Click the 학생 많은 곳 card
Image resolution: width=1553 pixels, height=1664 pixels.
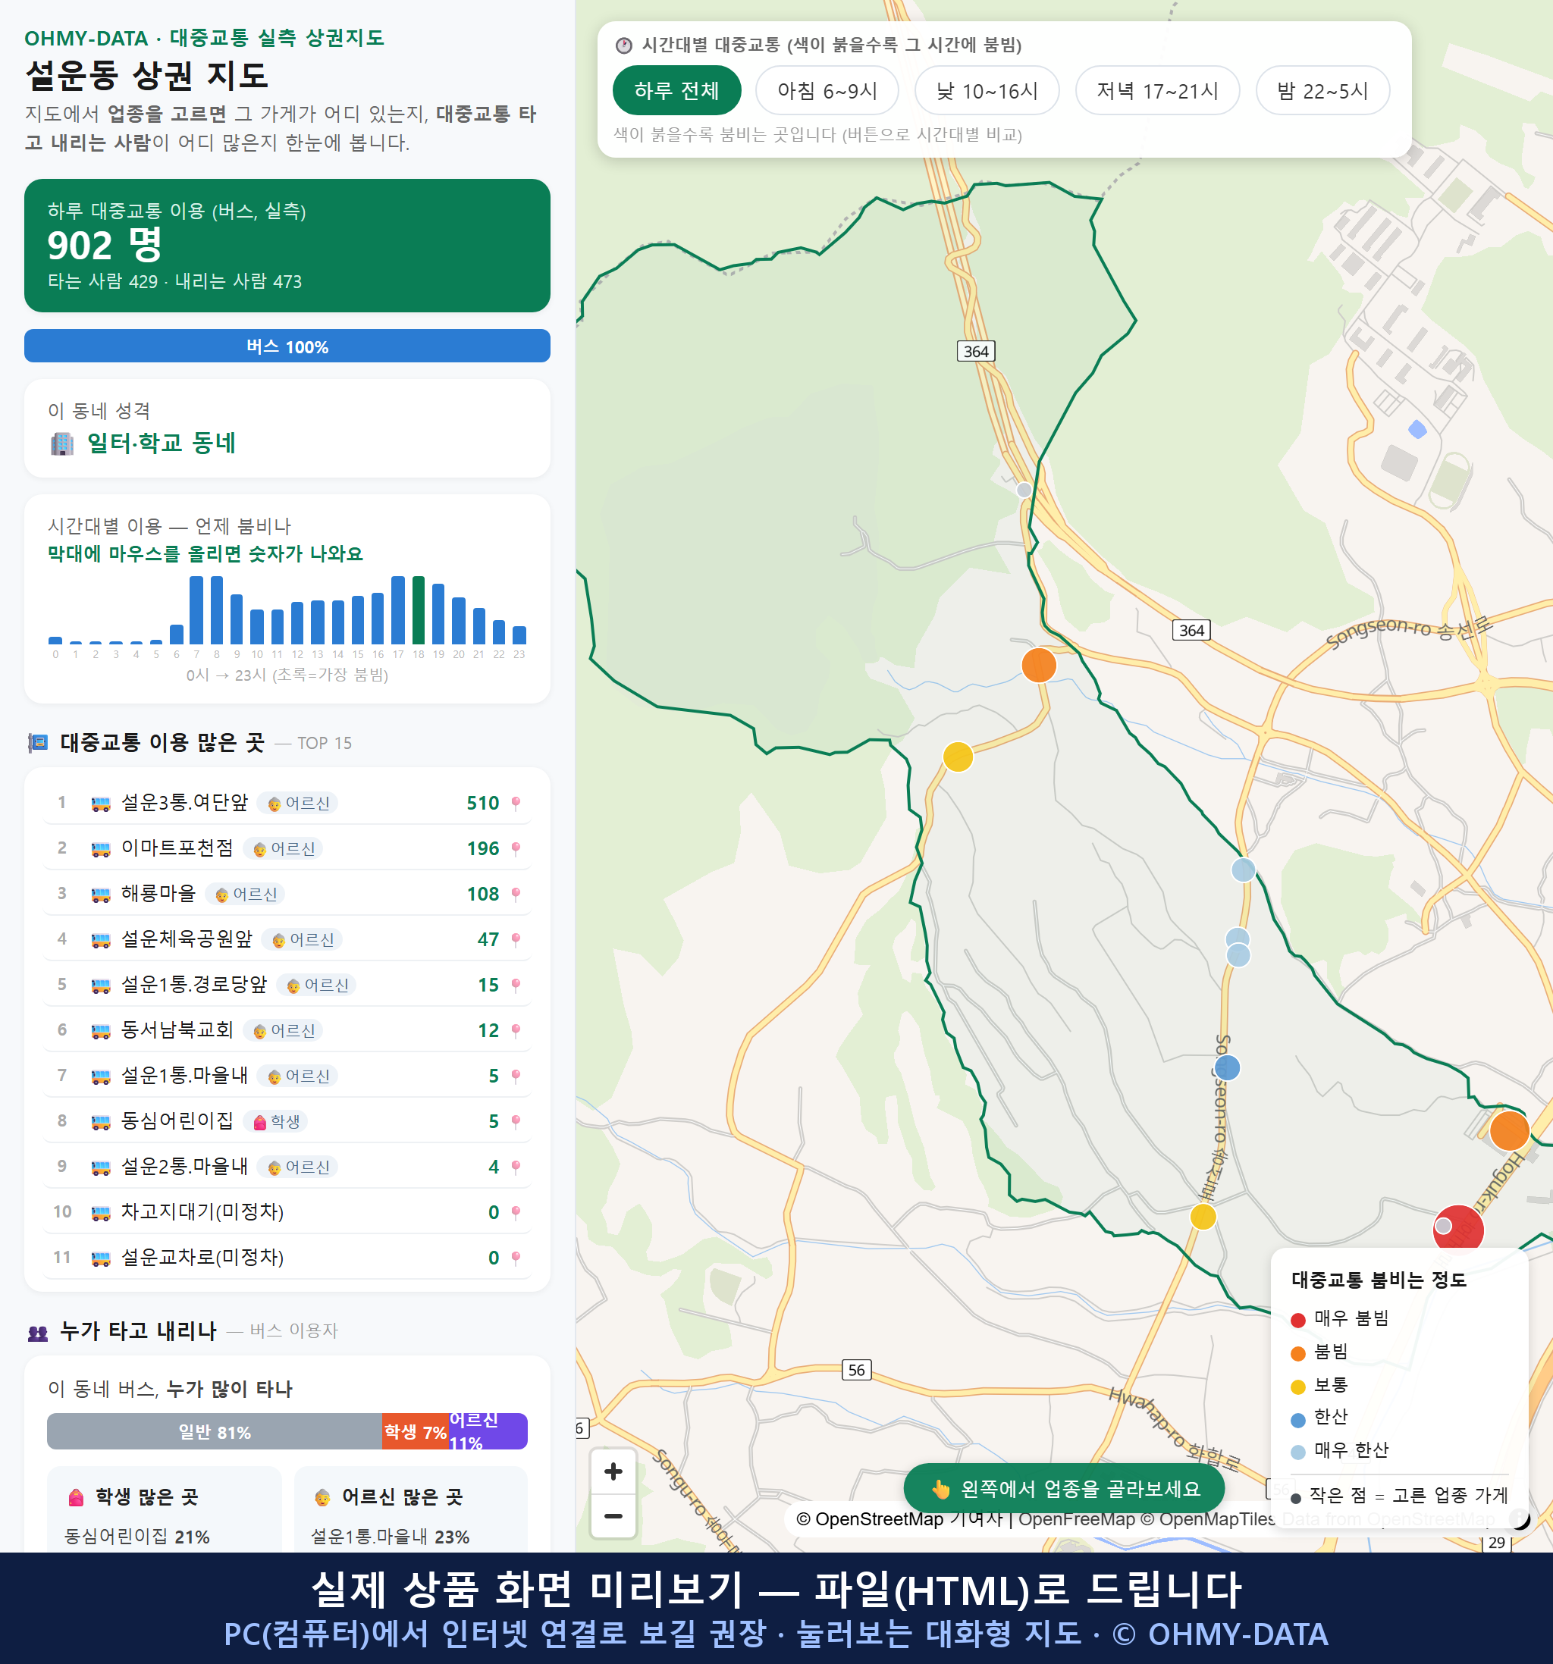pyautogui.click(x=164, y=1509)
